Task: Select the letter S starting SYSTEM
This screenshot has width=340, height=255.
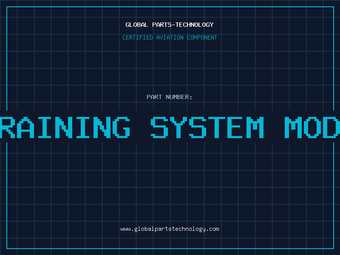Action: [160, 127]
